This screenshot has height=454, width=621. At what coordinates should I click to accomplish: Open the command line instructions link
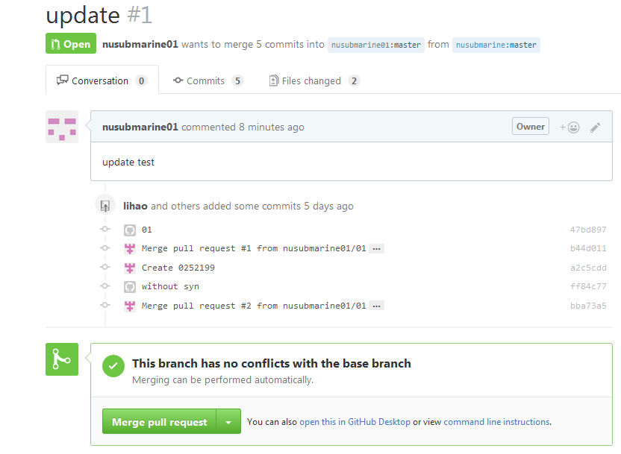[496, 421]
